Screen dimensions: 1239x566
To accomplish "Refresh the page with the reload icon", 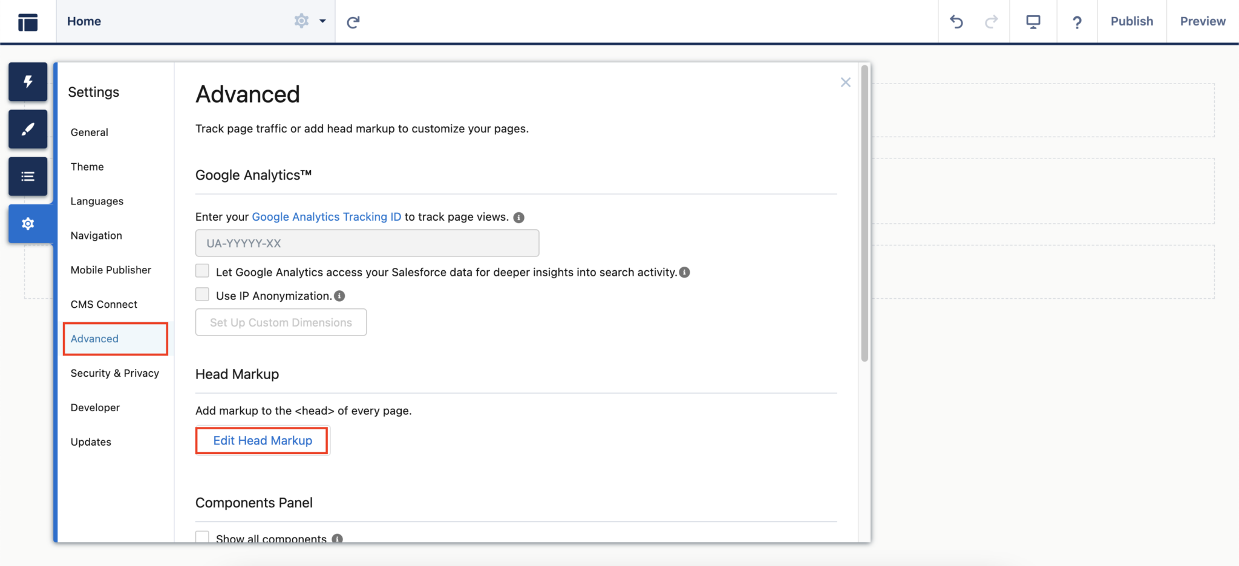I will click(x=353, y=22).
